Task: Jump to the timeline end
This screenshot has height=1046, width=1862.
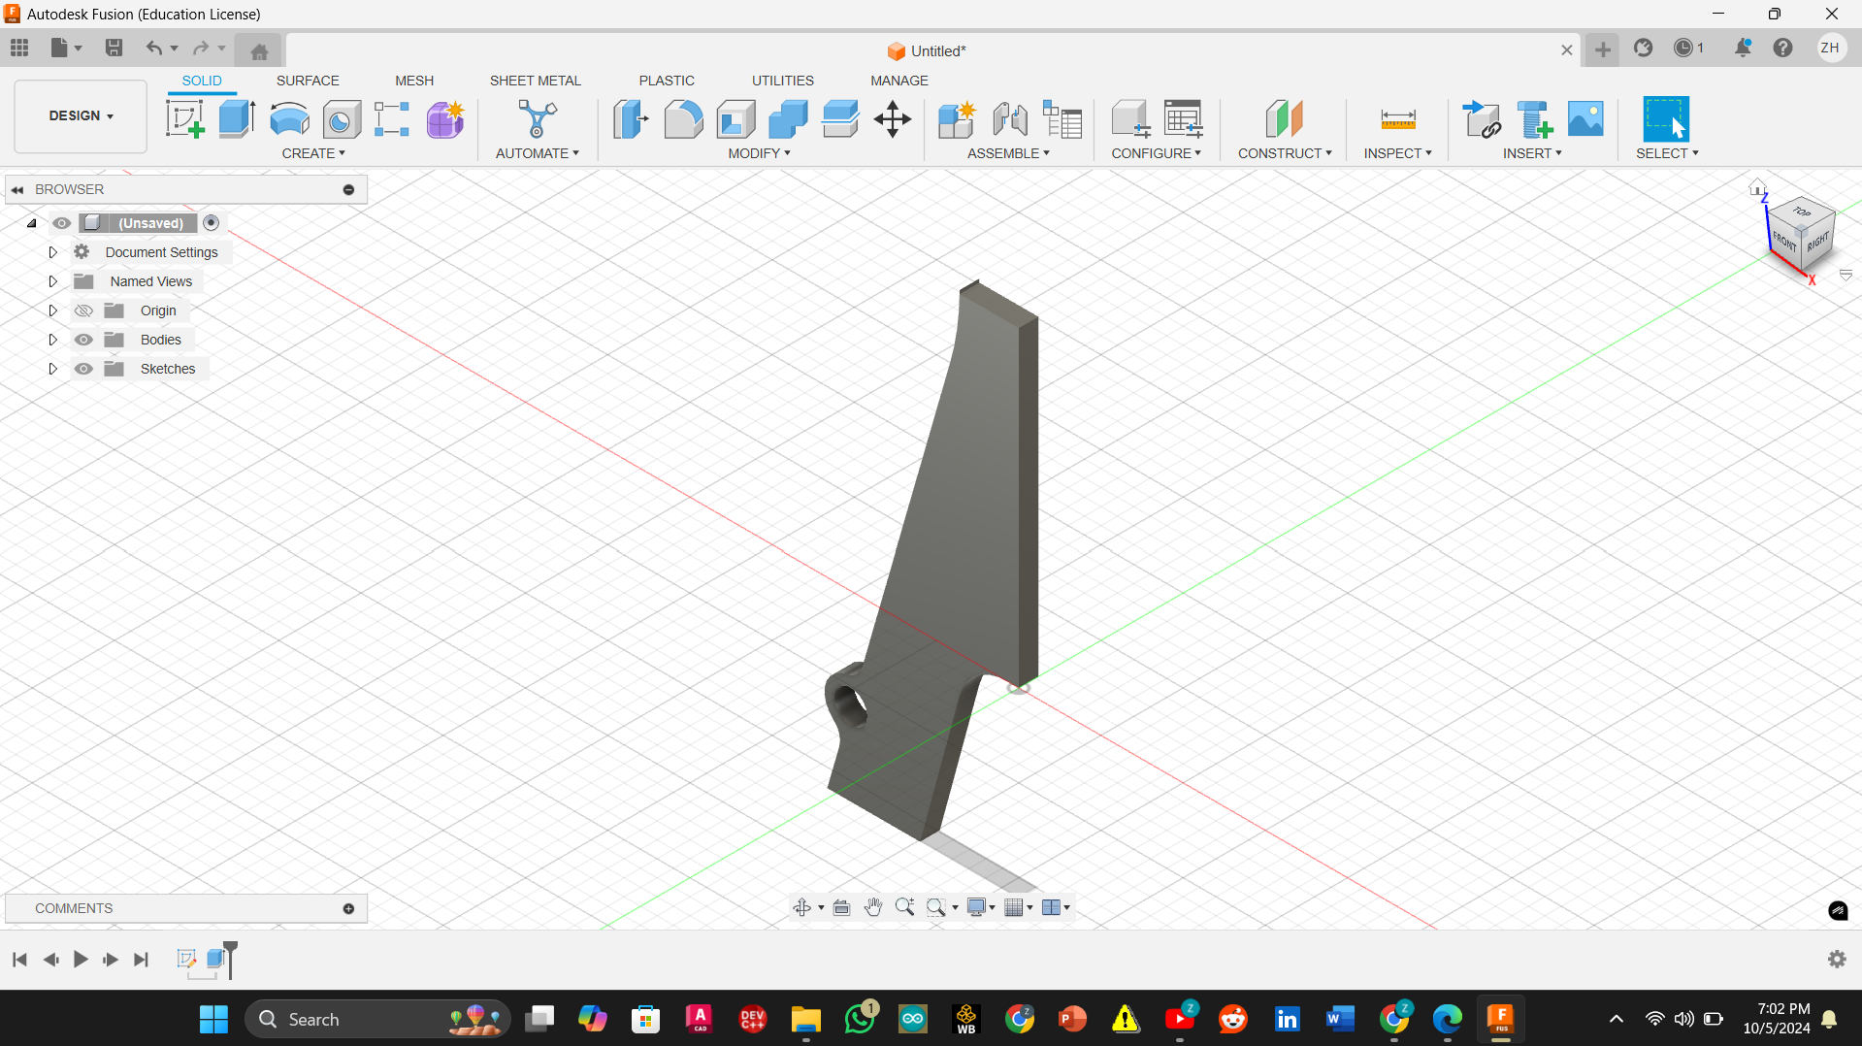Action: pyautogui.click(x=142, y=960)
